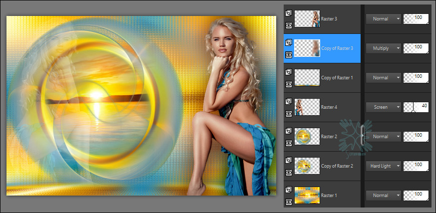Hide the Raster 3 layer with its eye icon

pyautogui.click(x=288, y=24)
